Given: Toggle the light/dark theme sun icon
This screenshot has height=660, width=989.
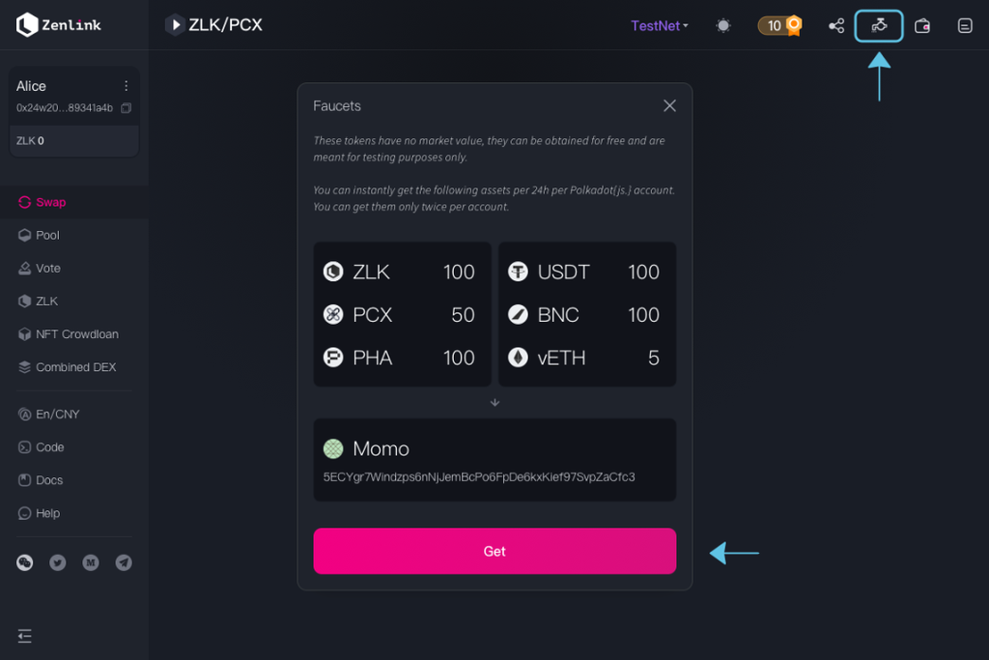Looking at the screenshot, I should click(x=723, y=26).
